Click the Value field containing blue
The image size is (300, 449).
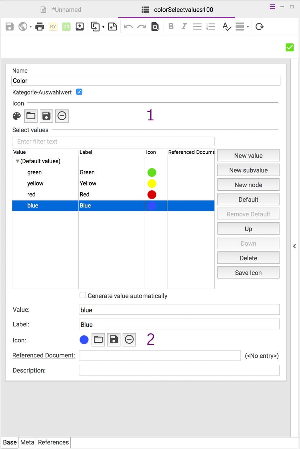click(x=179, y=310)
